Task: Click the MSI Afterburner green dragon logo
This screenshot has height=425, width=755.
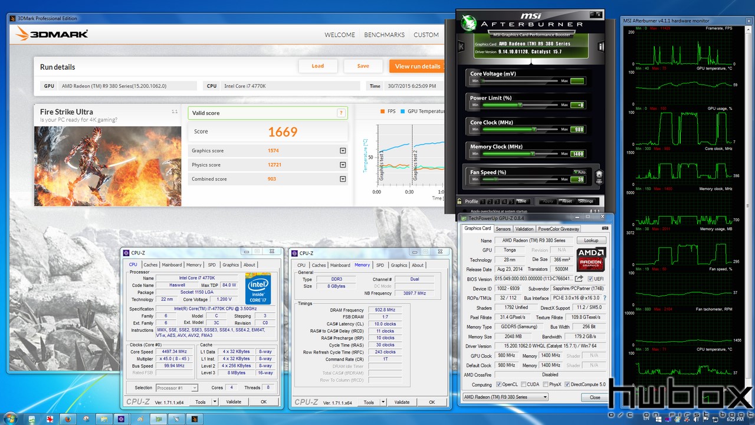Action: tap(468, 22)
